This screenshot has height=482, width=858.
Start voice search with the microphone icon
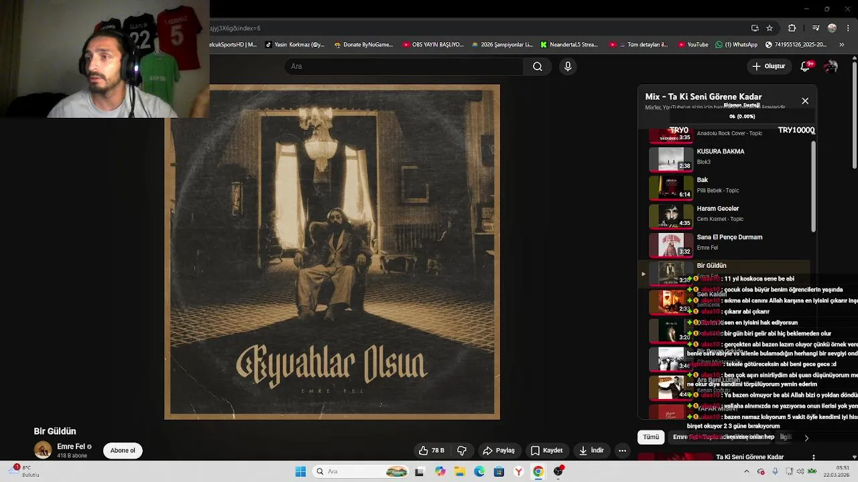[x=568, y=66]
